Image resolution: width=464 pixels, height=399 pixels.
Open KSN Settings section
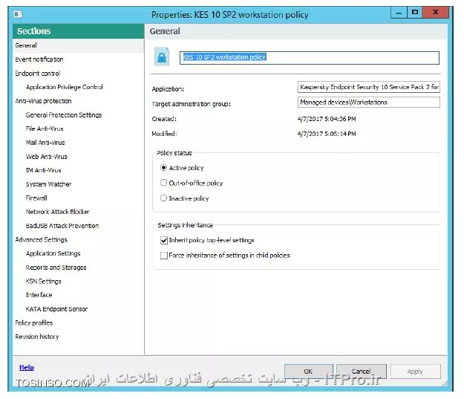44,281
